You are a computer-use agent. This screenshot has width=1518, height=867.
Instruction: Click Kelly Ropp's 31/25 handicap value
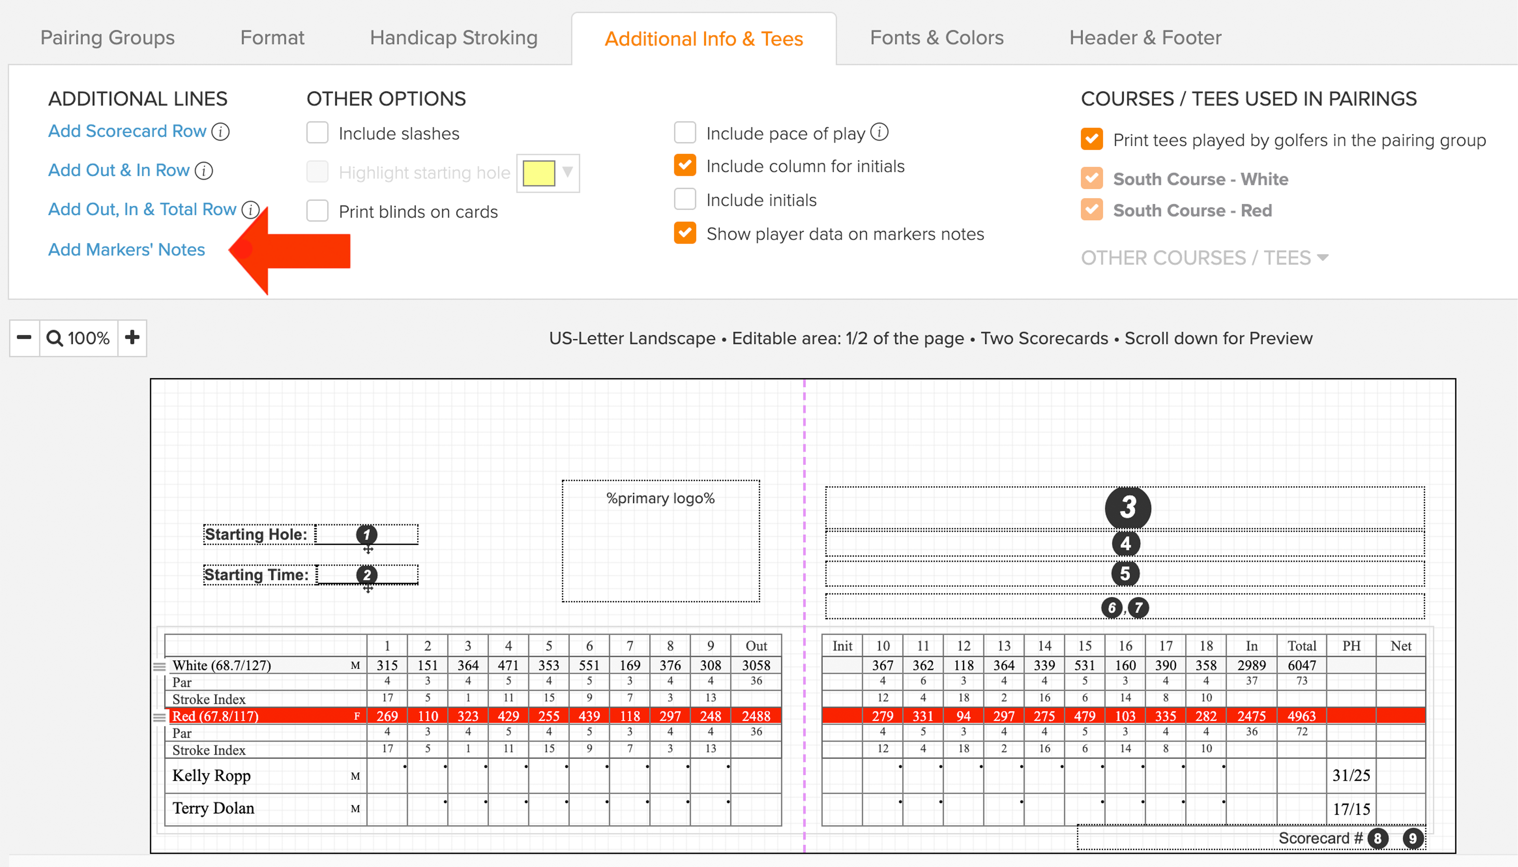[1351, 775]
